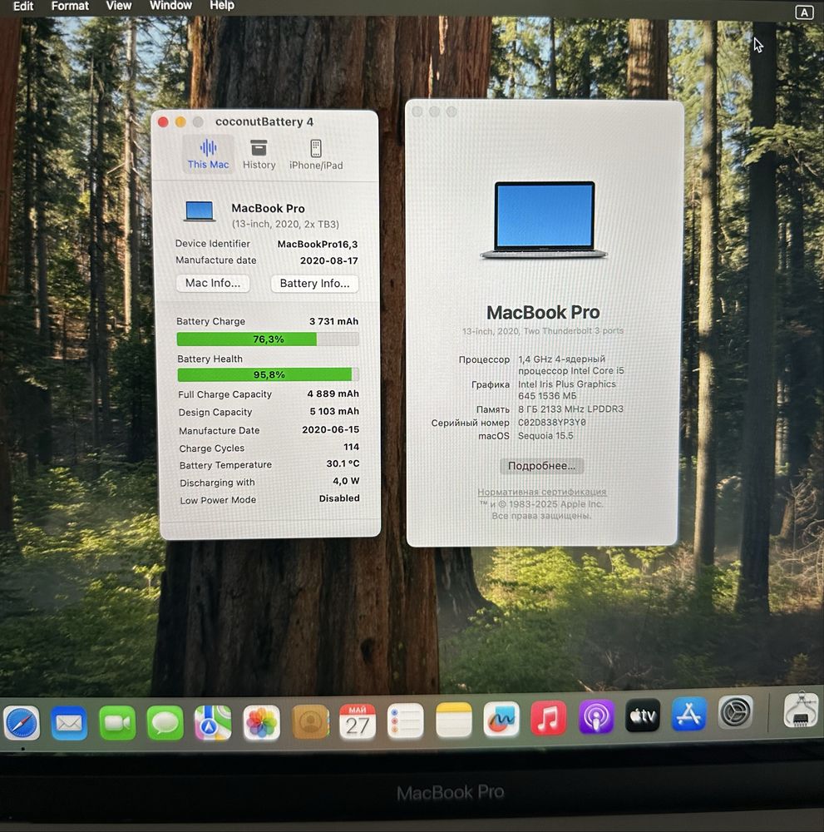Click the 4 889 mAh full charge capacity
This screenshot has height=832, width=824.
click(333, 394)
